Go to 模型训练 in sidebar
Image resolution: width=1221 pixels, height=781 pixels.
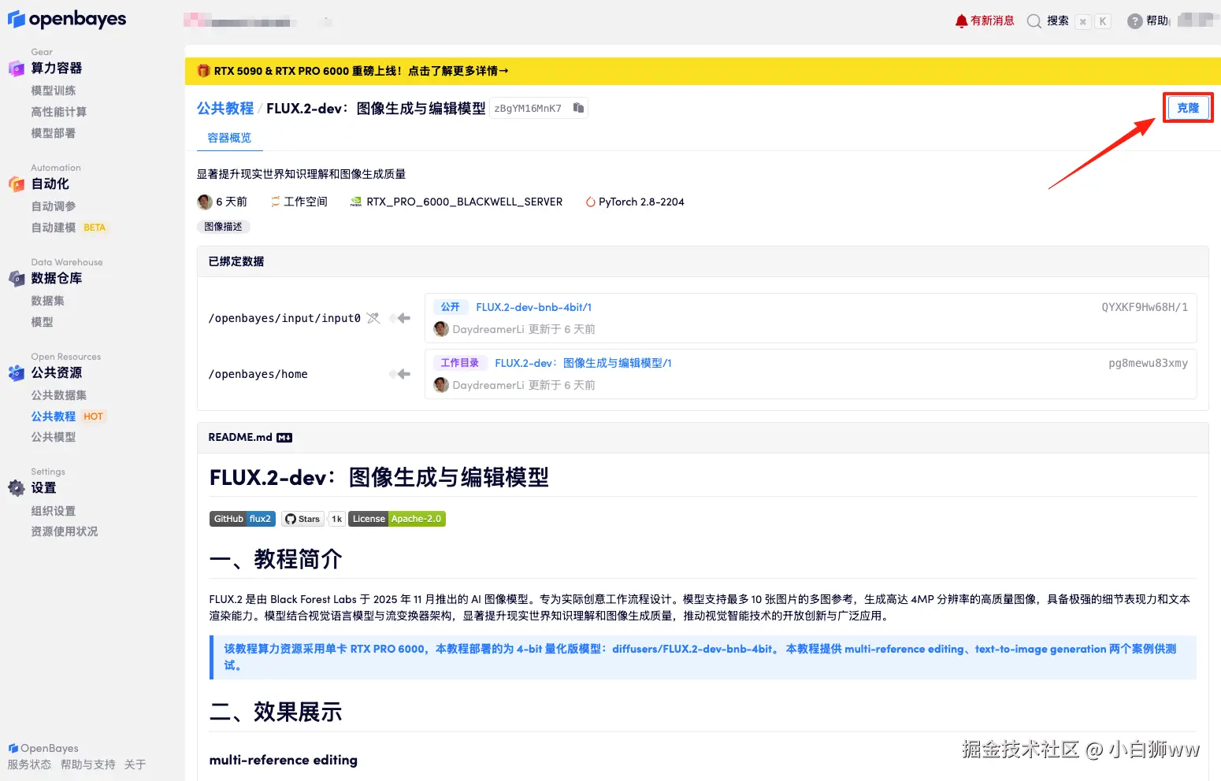(54, 91)
